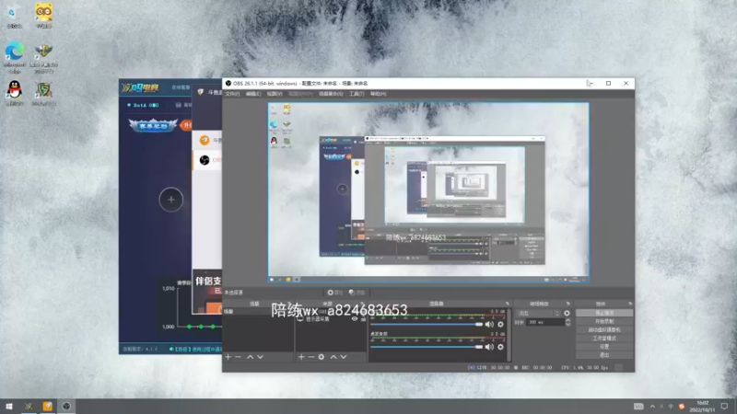Click the highlighted streaming button in 控件

tap(604, 313)
